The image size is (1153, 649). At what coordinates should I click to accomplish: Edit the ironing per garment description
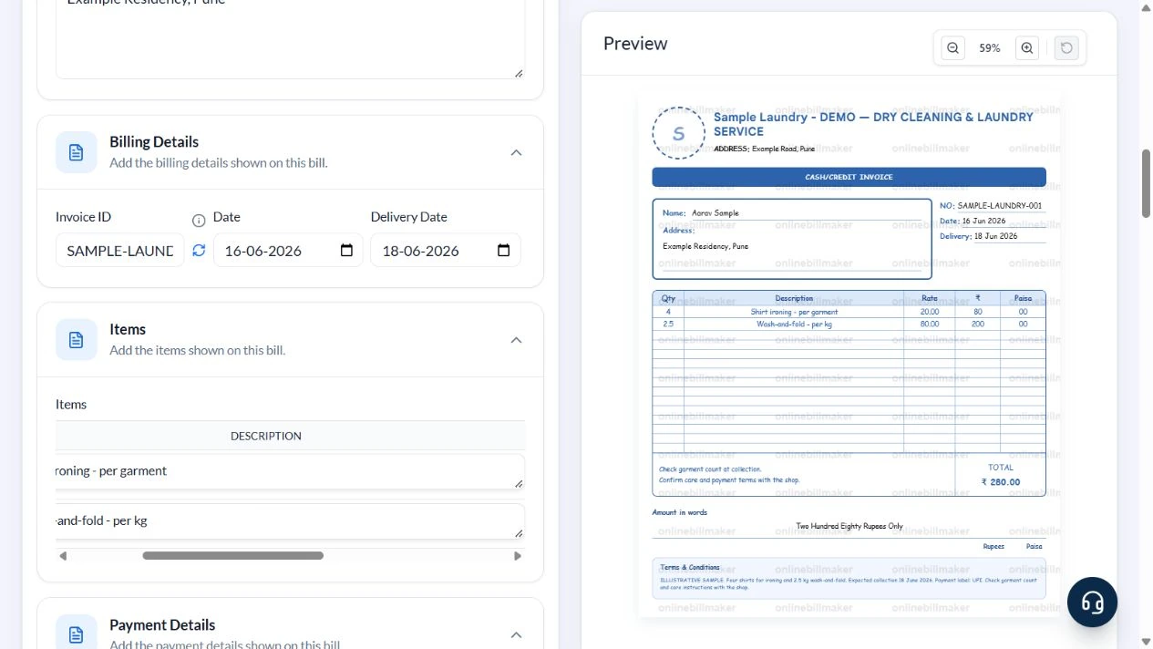point(290,471)
